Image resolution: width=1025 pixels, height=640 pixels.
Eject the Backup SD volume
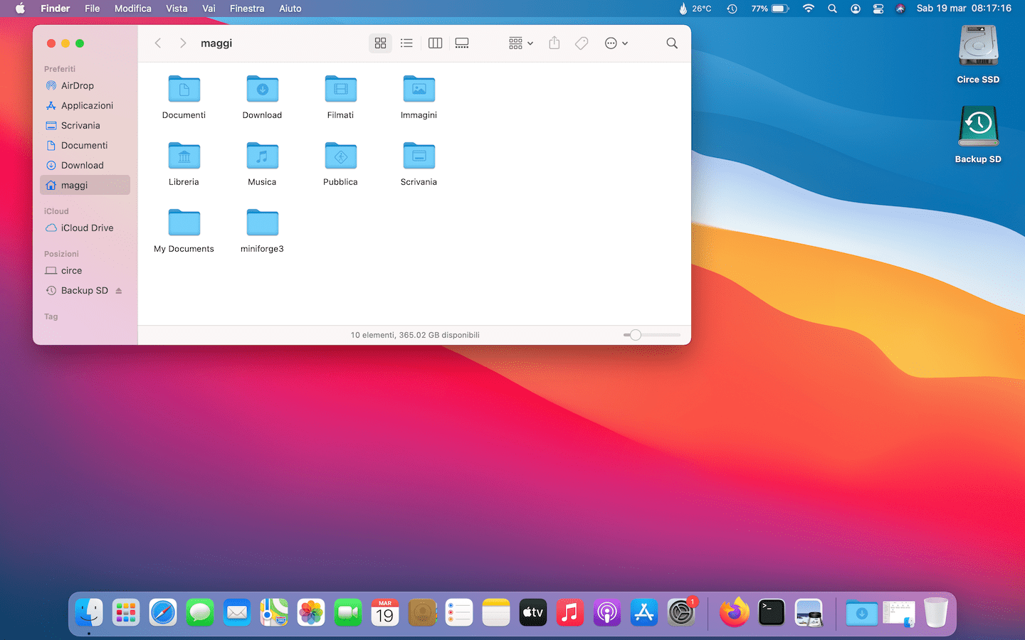pyautogui.click(x=119, y=291)
